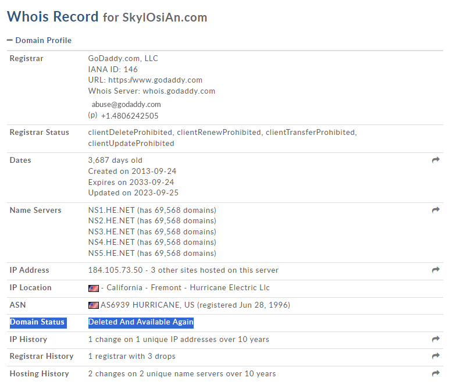The width and height of the screenshot is (449, 392).
Task: Click the IANA ID: 146 text
Action: [113, 69]
